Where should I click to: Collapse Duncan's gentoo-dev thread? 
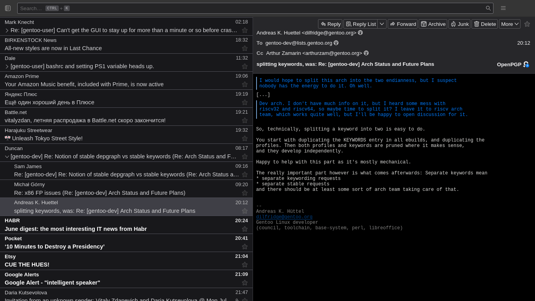point(7,156)
